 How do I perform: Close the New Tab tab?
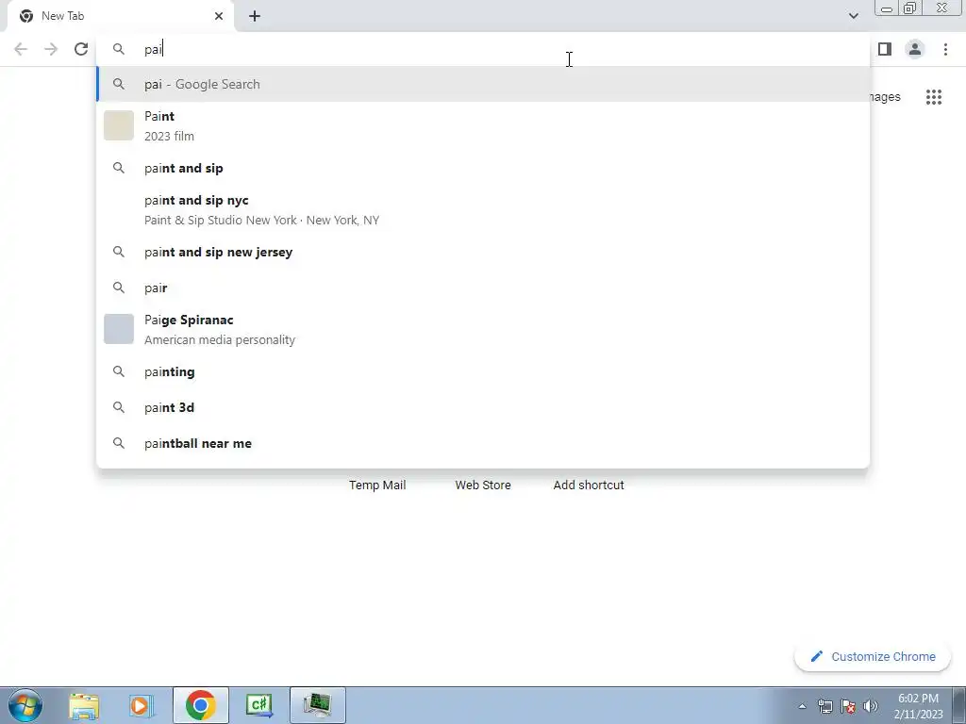point(219,16)
